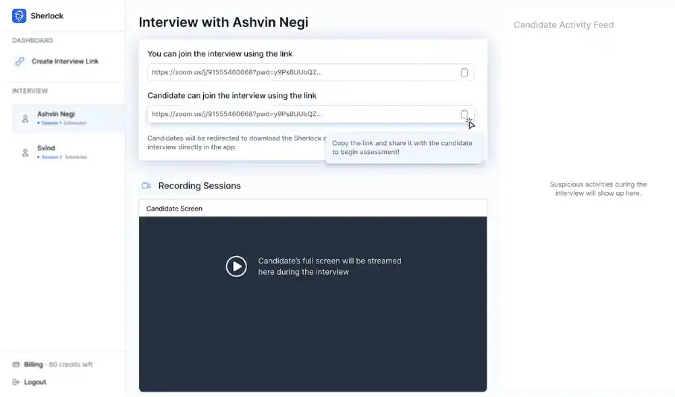Click the Sherlock brand name text
675x397 pixels.
(47, 16)
